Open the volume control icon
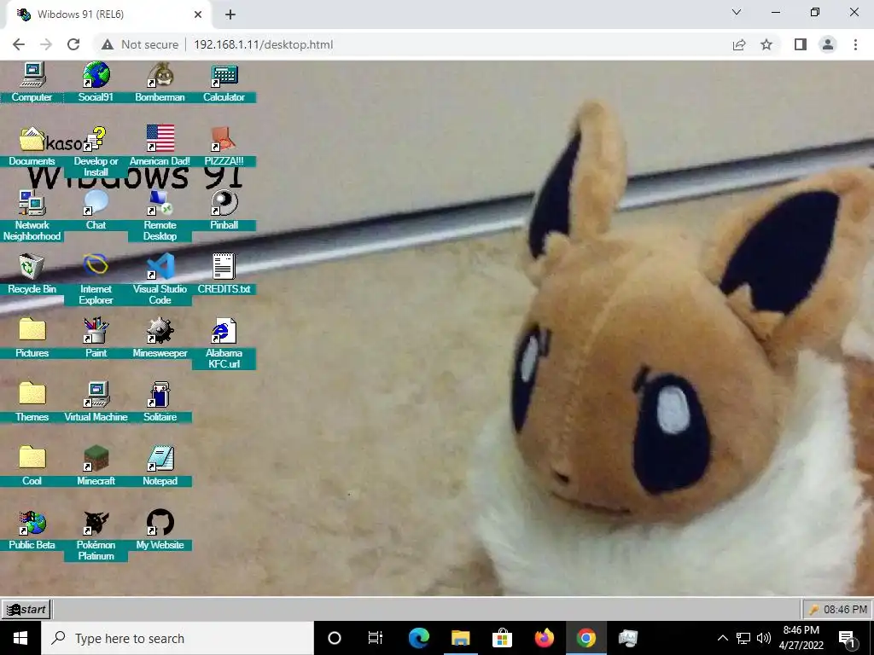Viewport: 874px width, 655px height. point(764,638)
